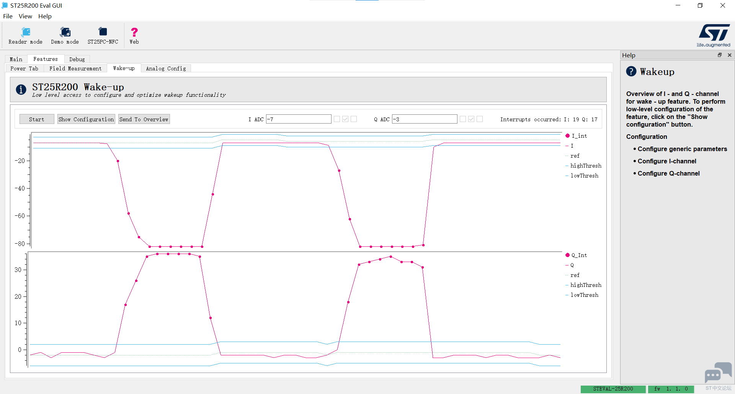Image resolution: width=735 pixels, height=394 pixels.
Task: Click the info icon beside ST25R200 Wake-up
Action: (21, 90)
